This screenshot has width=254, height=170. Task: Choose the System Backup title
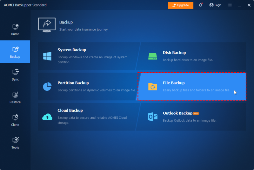72,50
